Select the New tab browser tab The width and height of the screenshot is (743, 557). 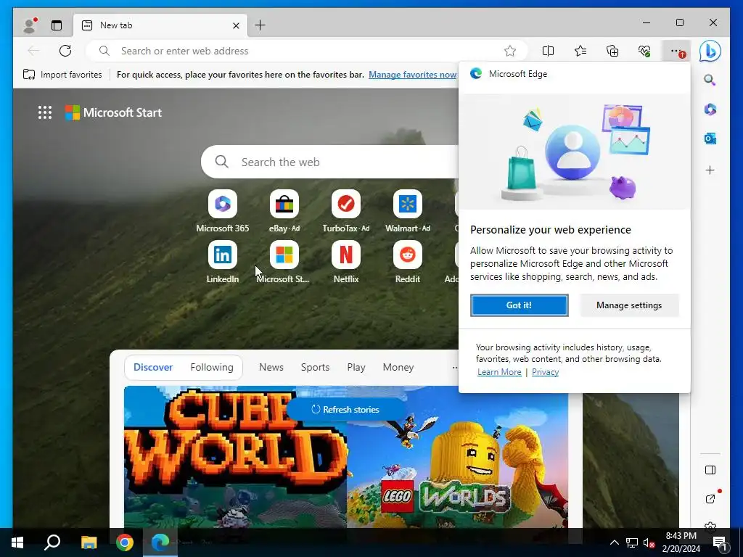pos(160,25)
